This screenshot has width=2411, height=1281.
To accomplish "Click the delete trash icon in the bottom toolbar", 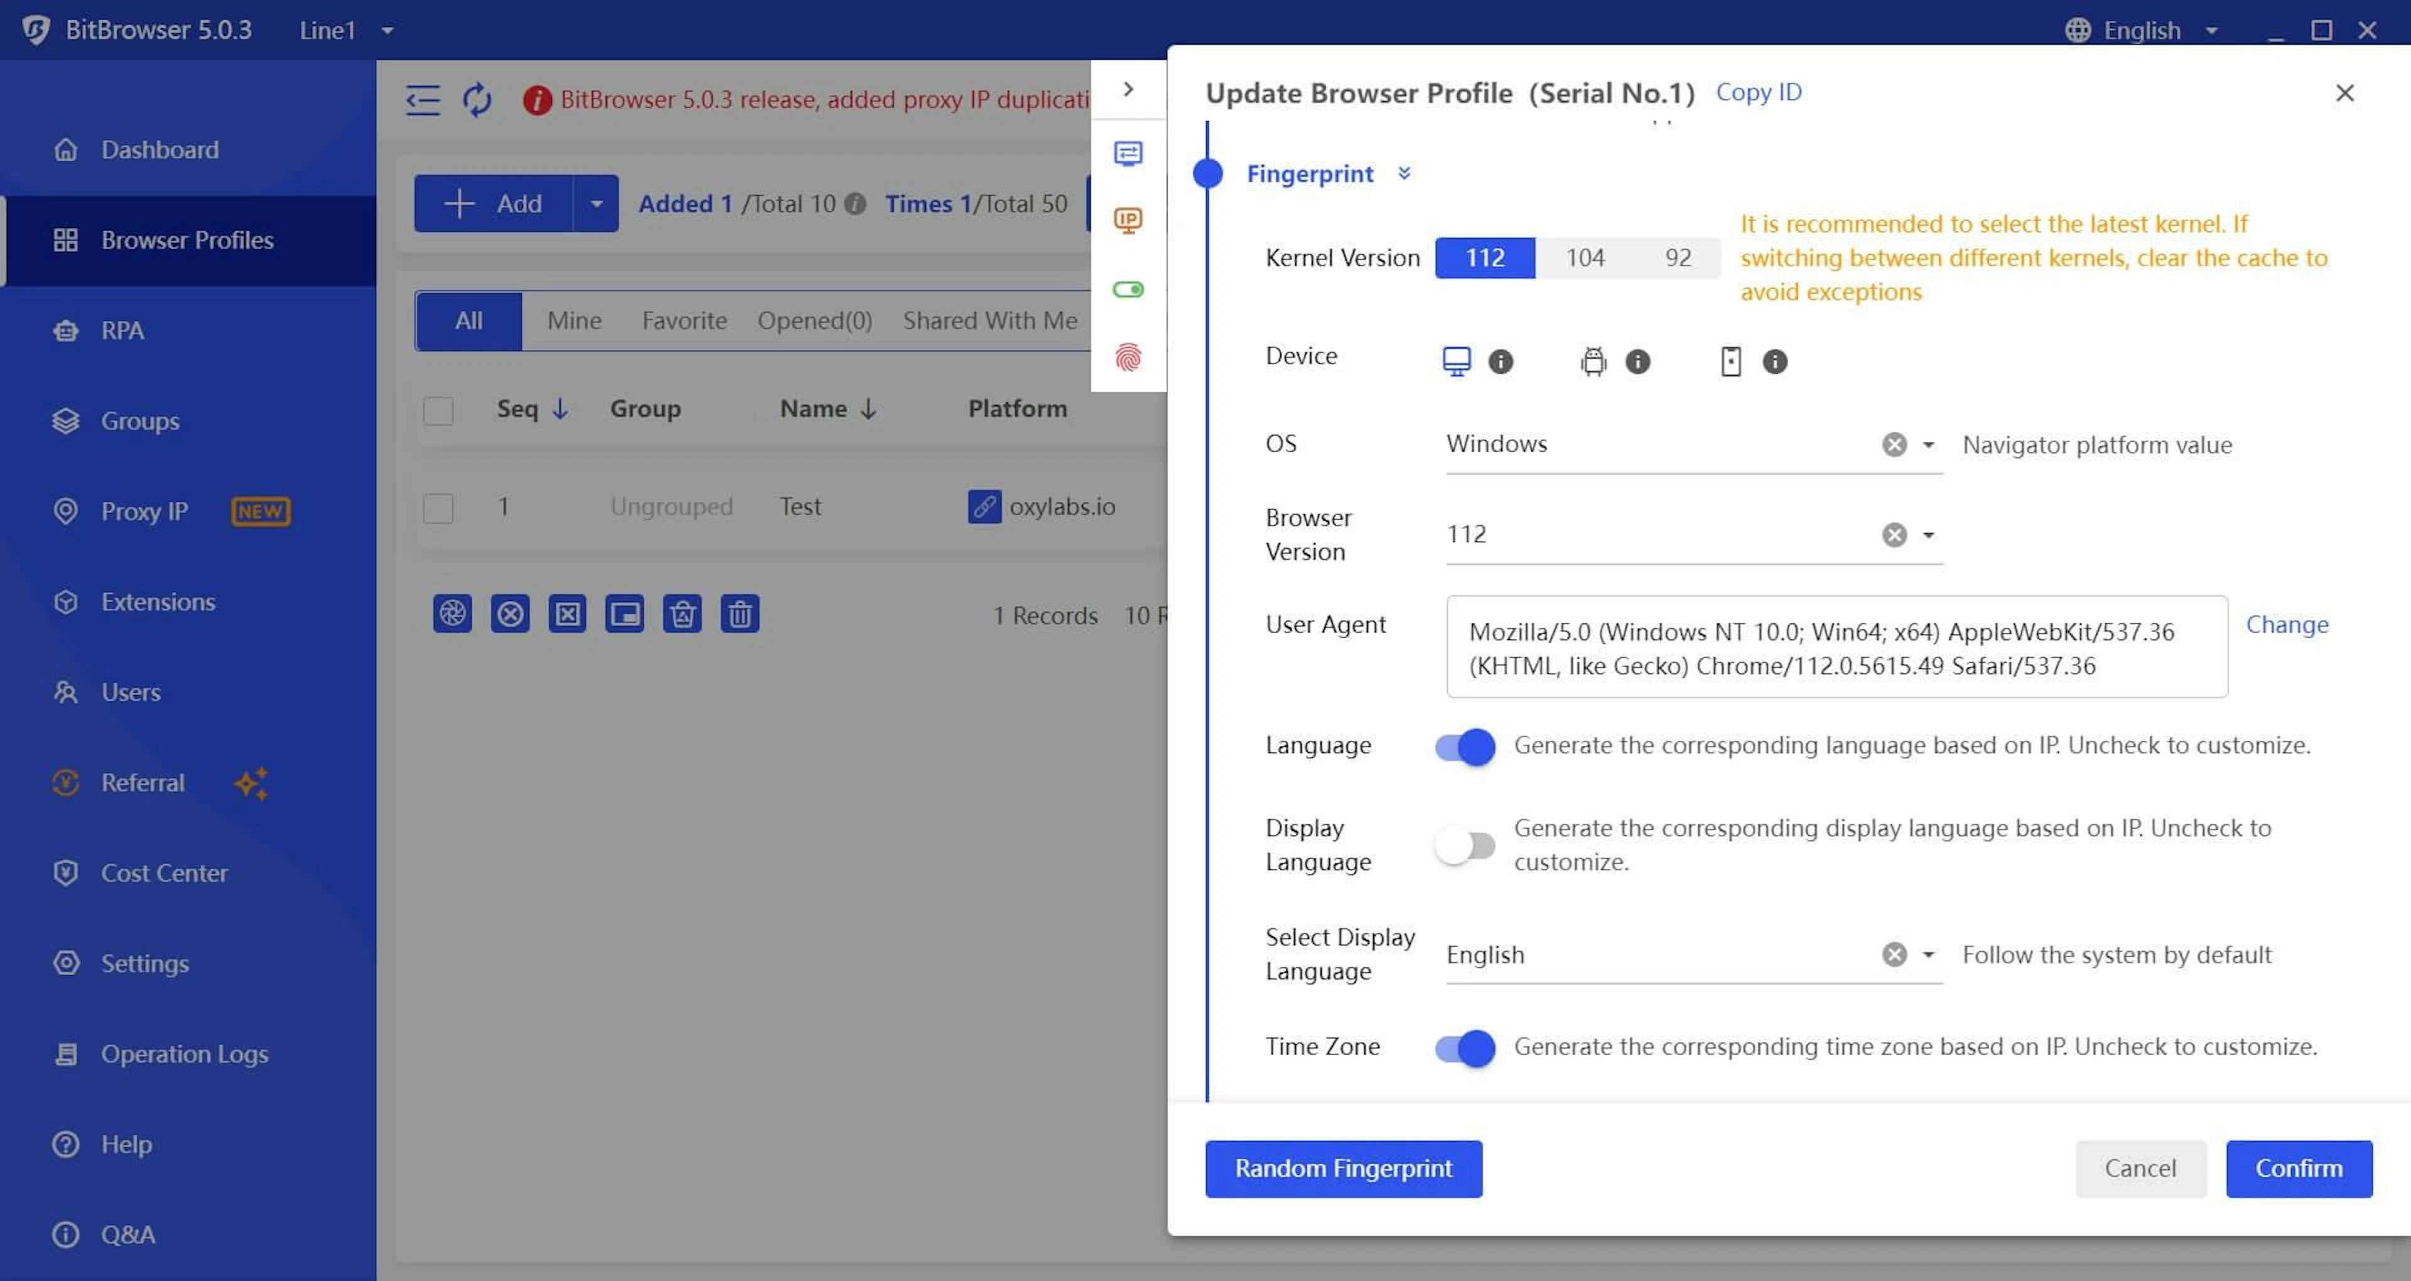I will [740, 614].
